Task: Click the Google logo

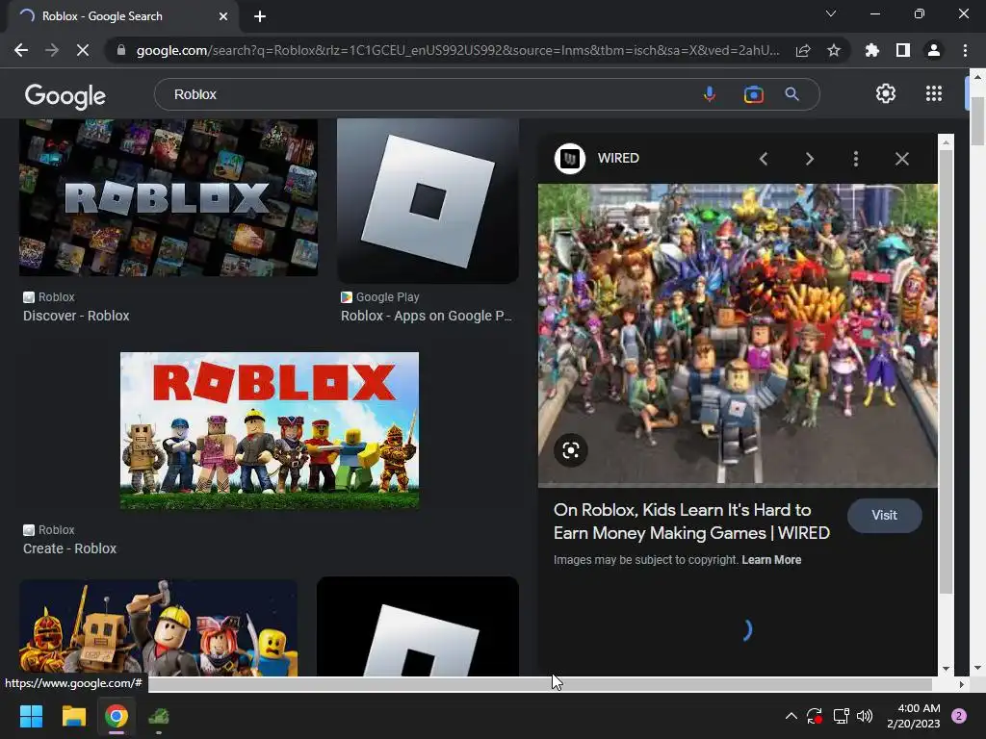Action: point(65,95)
